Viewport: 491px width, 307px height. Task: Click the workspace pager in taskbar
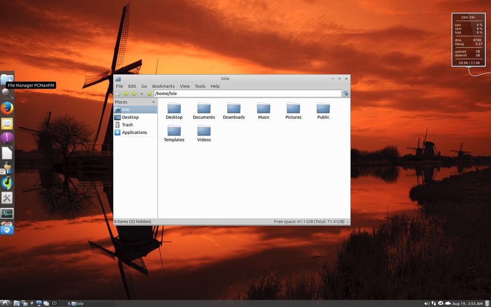(x=54, y=303)
